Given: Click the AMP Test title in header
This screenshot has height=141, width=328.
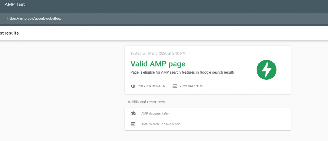Looking at the screenshot, I should pyautogui.click(x=15, y=4).
